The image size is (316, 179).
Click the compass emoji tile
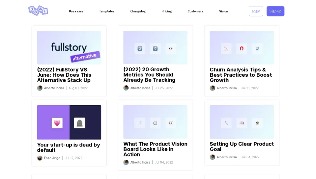(155, 123)
